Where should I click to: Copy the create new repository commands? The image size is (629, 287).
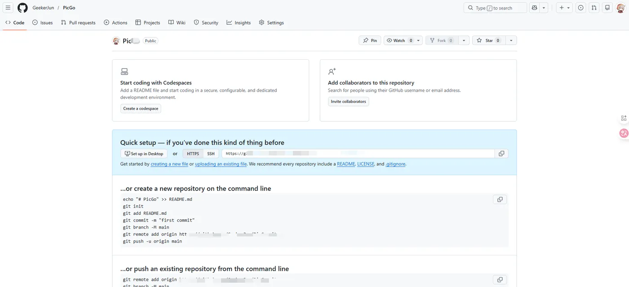point(500,199)
